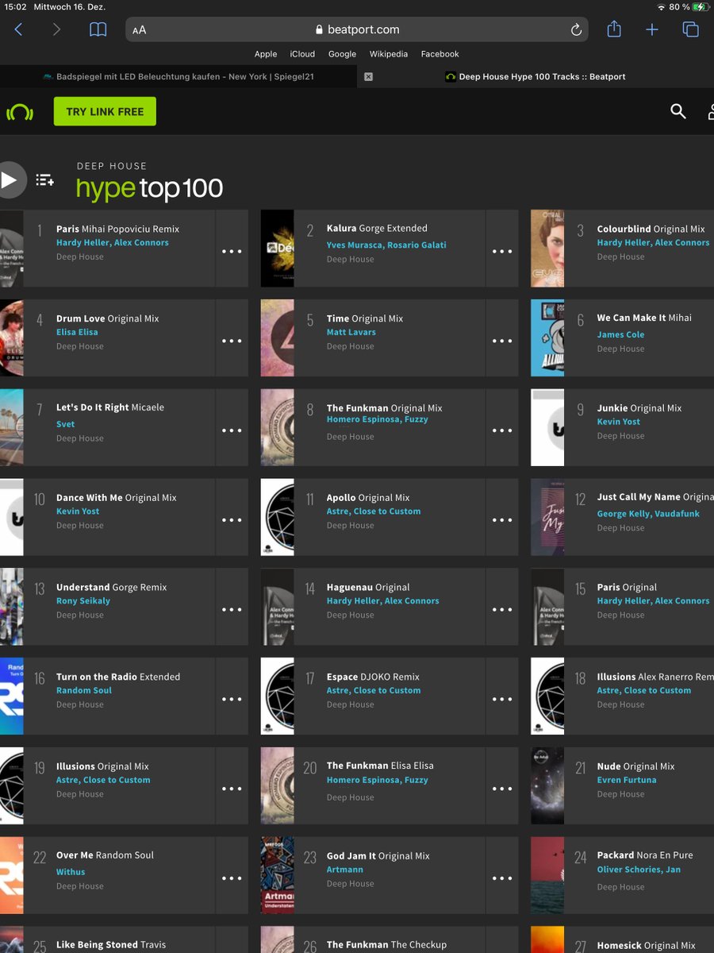714x953 pixels.
Task: Open the iCloud favorites bookmark
Action: click(302, 54)
